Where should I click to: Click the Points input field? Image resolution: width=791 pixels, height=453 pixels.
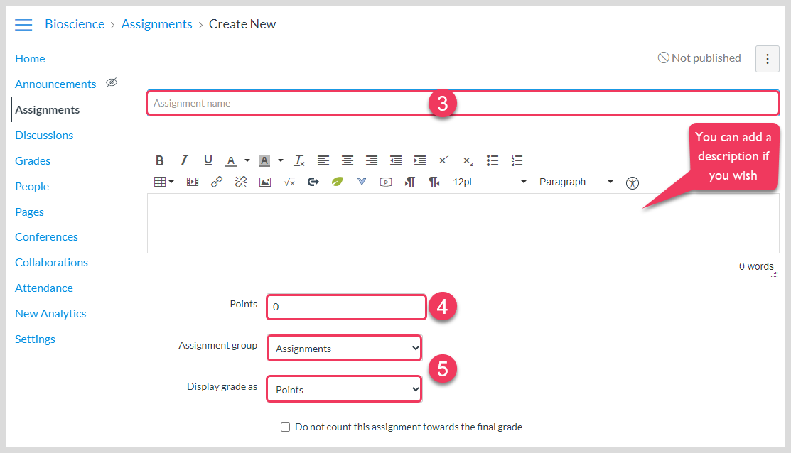(x=346, y=307)
